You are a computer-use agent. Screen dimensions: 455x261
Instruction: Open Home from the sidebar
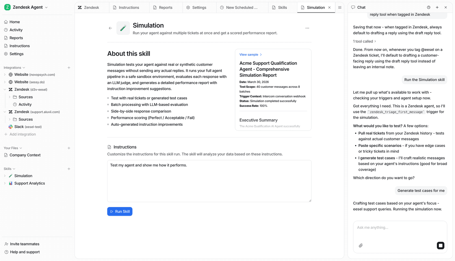click(15, 22)
